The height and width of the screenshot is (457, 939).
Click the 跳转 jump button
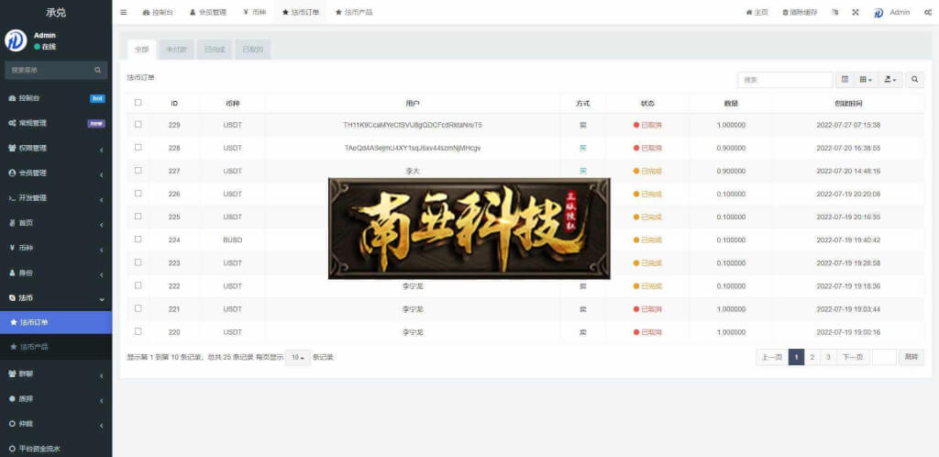[911, 358]
